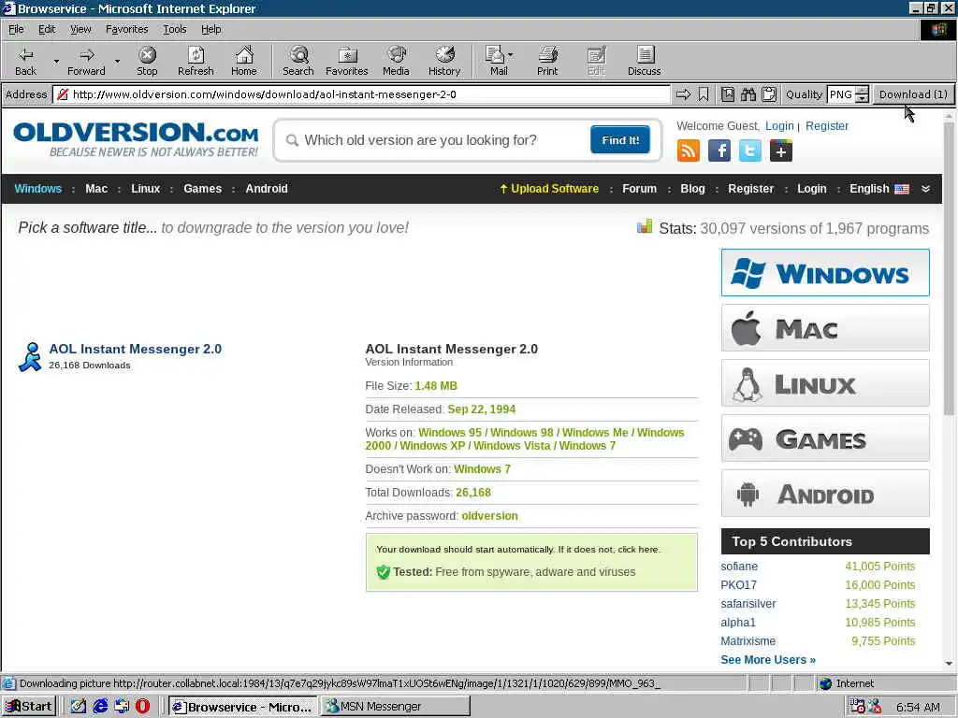Select Linux in the site navigation bar
The height and width of the screenshot is (718, 958).
[x=145, y=189]
